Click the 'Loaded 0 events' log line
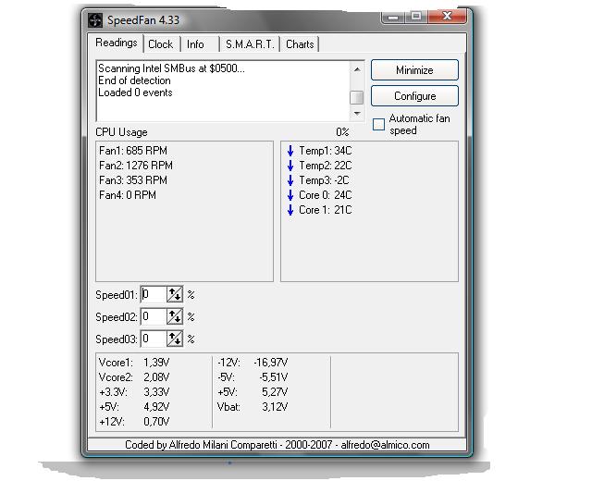 135,92
